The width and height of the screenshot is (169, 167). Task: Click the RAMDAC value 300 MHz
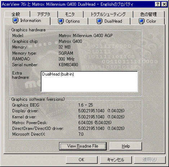coord(67,59)
